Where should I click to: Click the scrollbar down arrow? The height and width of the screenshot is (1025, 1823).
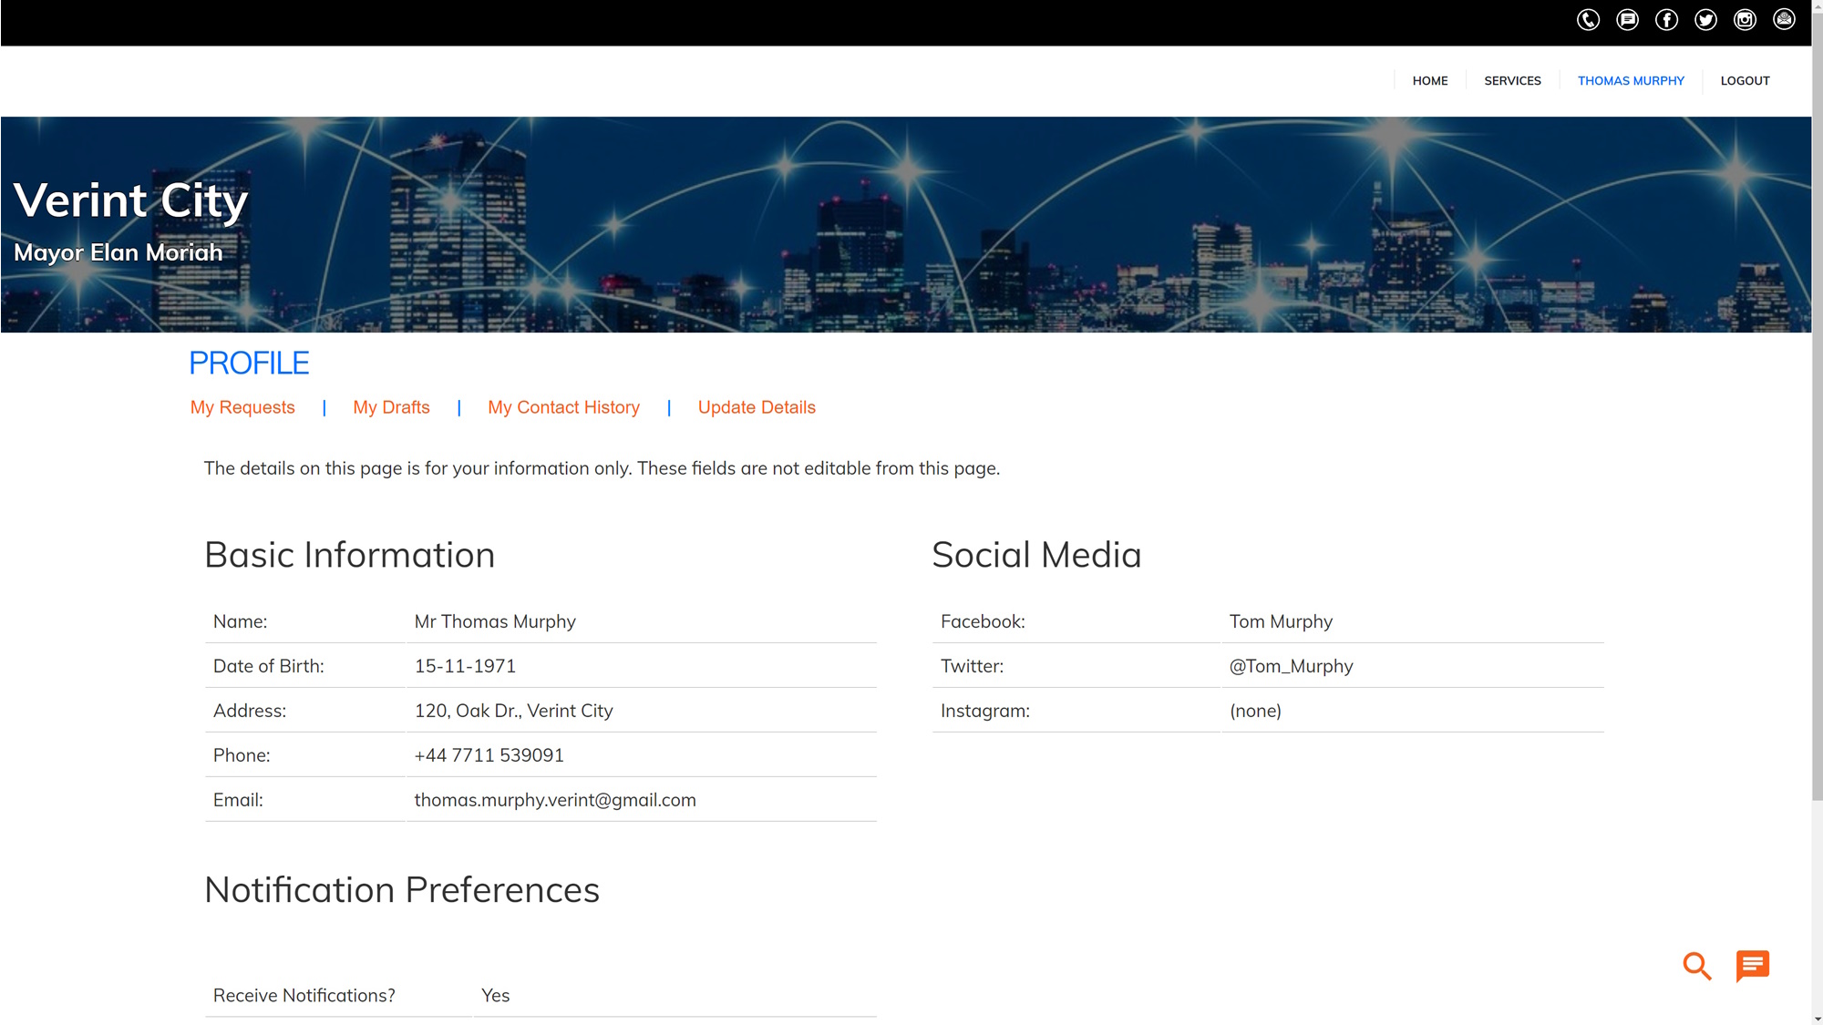tap(1816, 1019)
